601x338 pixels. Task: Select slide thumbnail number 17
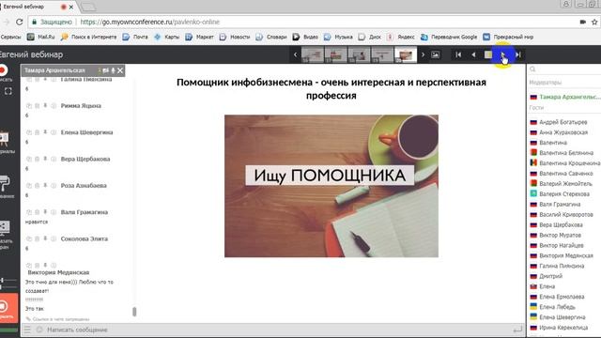[x=336, y=54]
